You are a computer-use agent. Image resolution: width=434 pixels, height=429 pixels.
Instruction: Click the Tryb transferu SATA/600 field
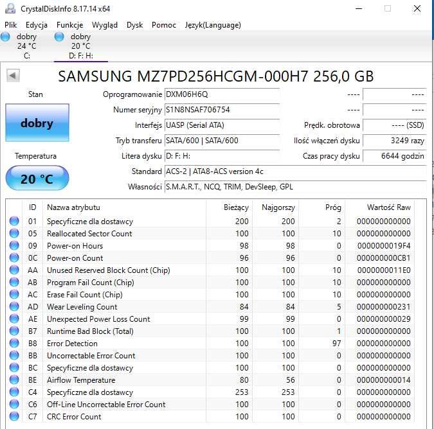point(222,141)
